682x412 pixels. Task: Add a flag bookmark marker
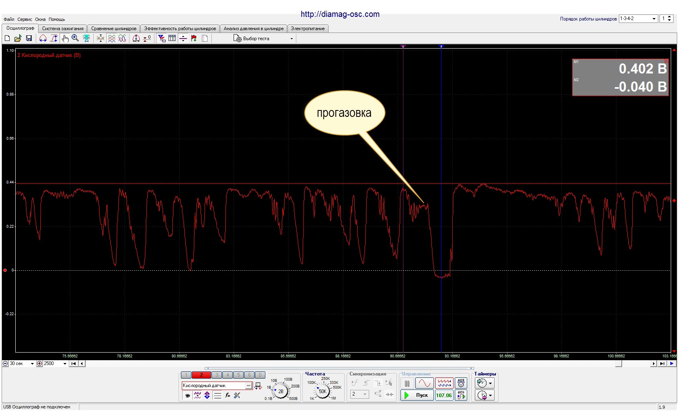point(194,38)
